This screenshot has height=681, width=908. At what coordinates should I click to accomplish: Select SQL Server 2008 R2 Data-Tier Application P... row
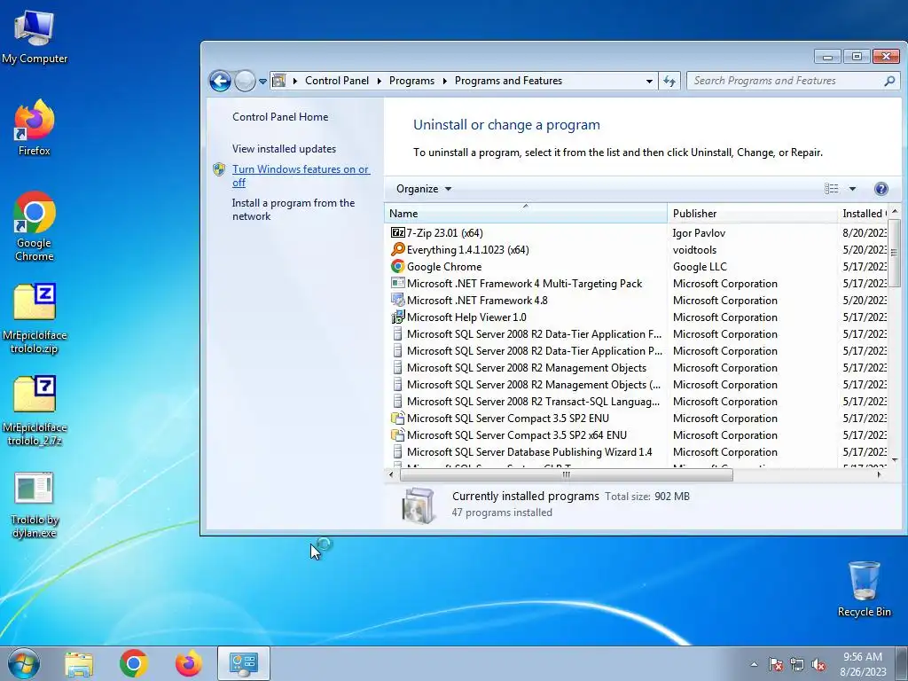[x=637, y=351]
